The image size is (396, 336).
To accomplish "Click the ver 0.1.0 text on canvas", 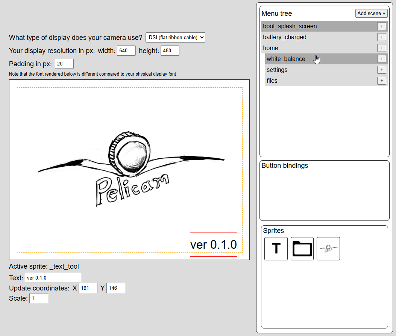I will click(214, 245).
